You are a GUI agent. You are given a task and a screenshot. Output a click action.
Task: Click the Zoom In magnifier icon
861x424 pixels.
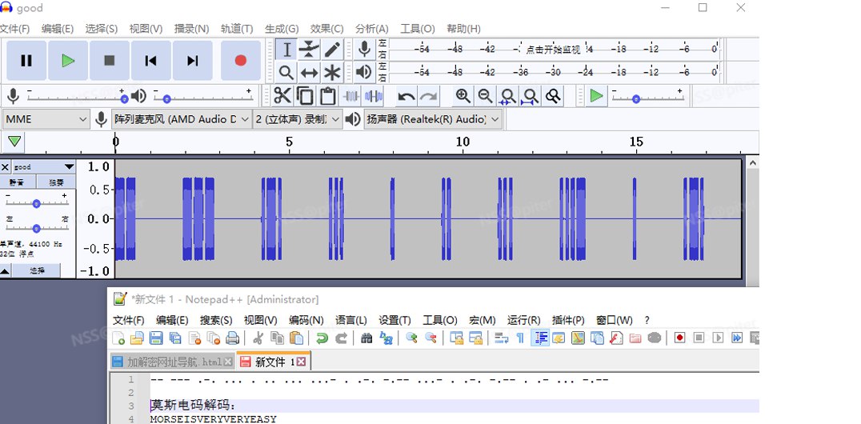[463, 96]
